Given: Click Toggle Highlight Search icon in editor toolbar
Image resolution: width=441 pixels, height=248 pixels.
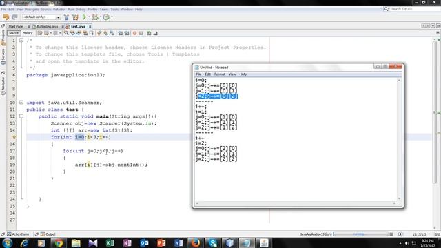Looking at the screenshot, I should pyautogui.click(x=85, y=33).
